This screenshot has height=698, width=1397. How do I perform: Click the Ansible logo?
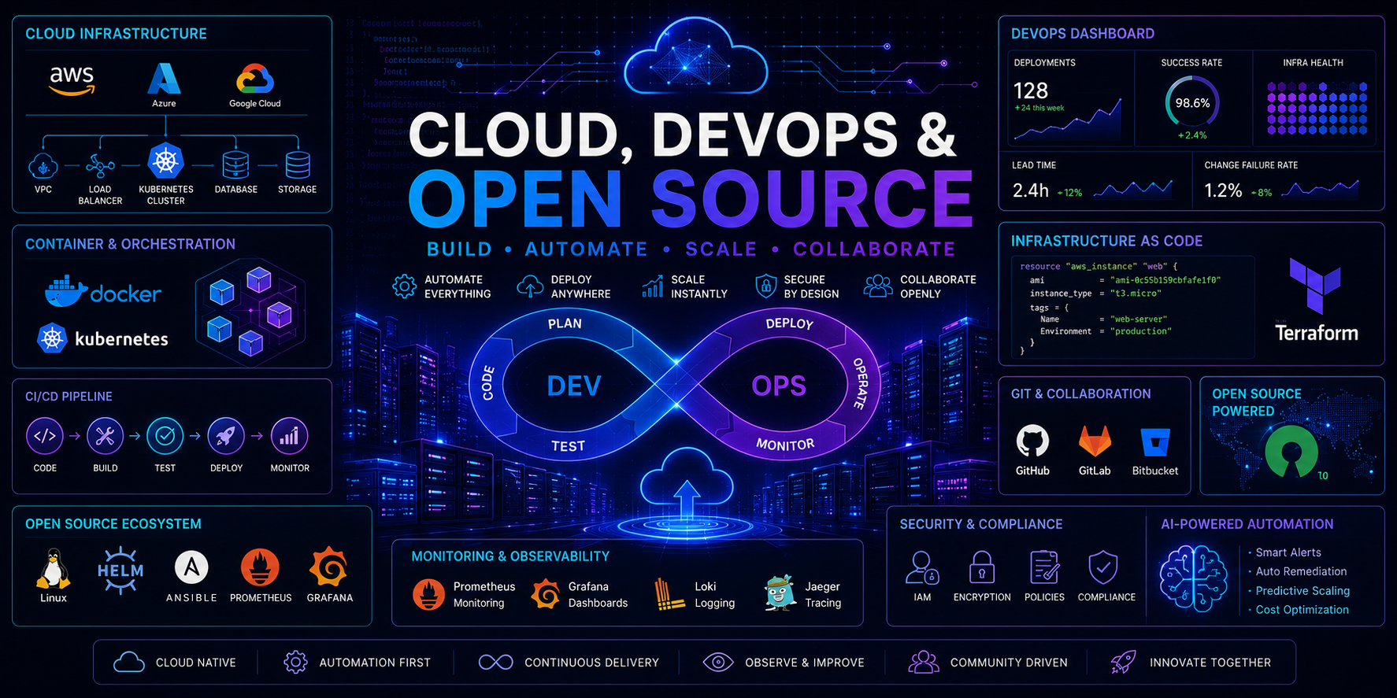(191, 567)
